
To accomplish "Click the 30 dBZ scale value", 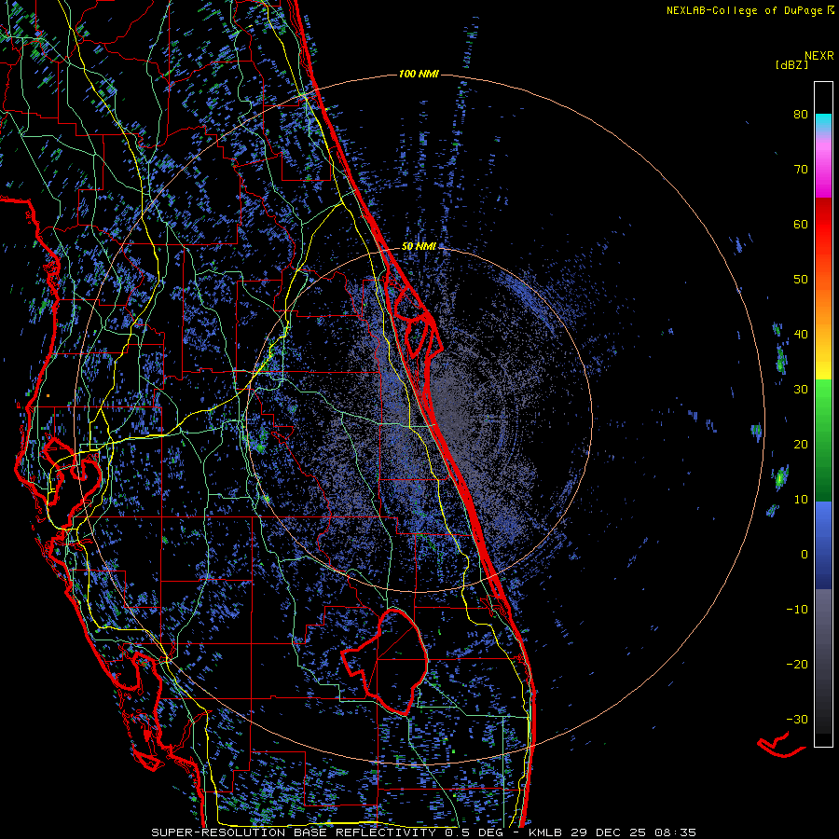I will click(x=801, y=389).
